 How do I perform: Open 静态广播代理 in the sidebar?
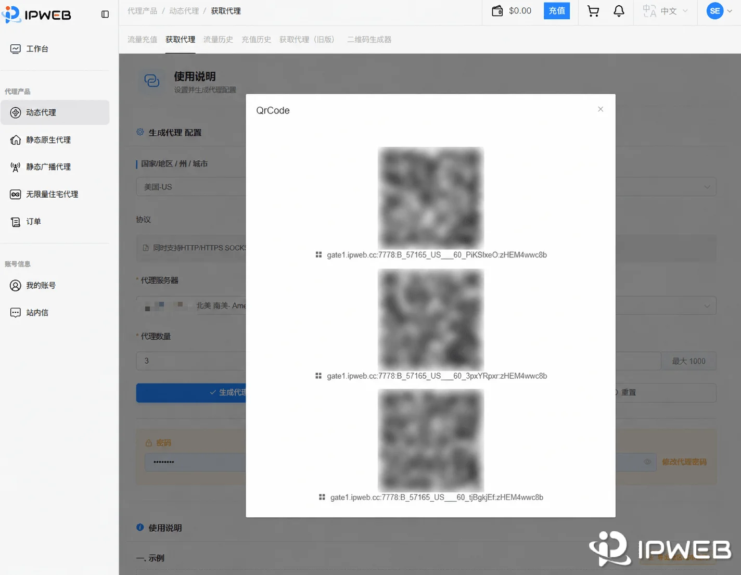(55, 167)
